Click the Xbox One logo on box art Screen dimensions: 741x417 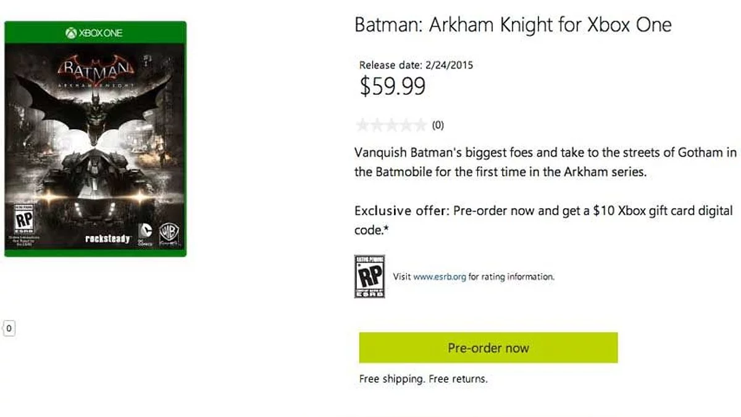[94, 33]
